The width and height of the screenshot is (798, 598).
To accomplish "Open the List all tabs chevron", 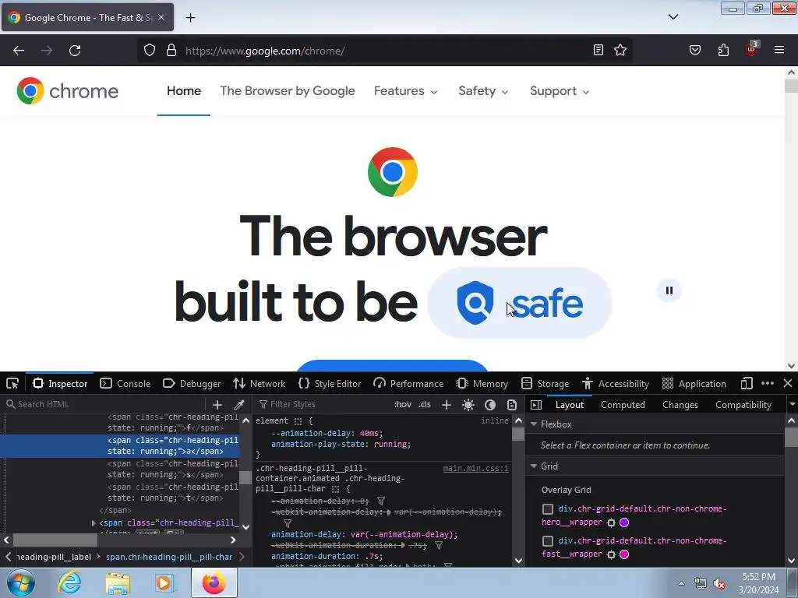I will 673,17.
